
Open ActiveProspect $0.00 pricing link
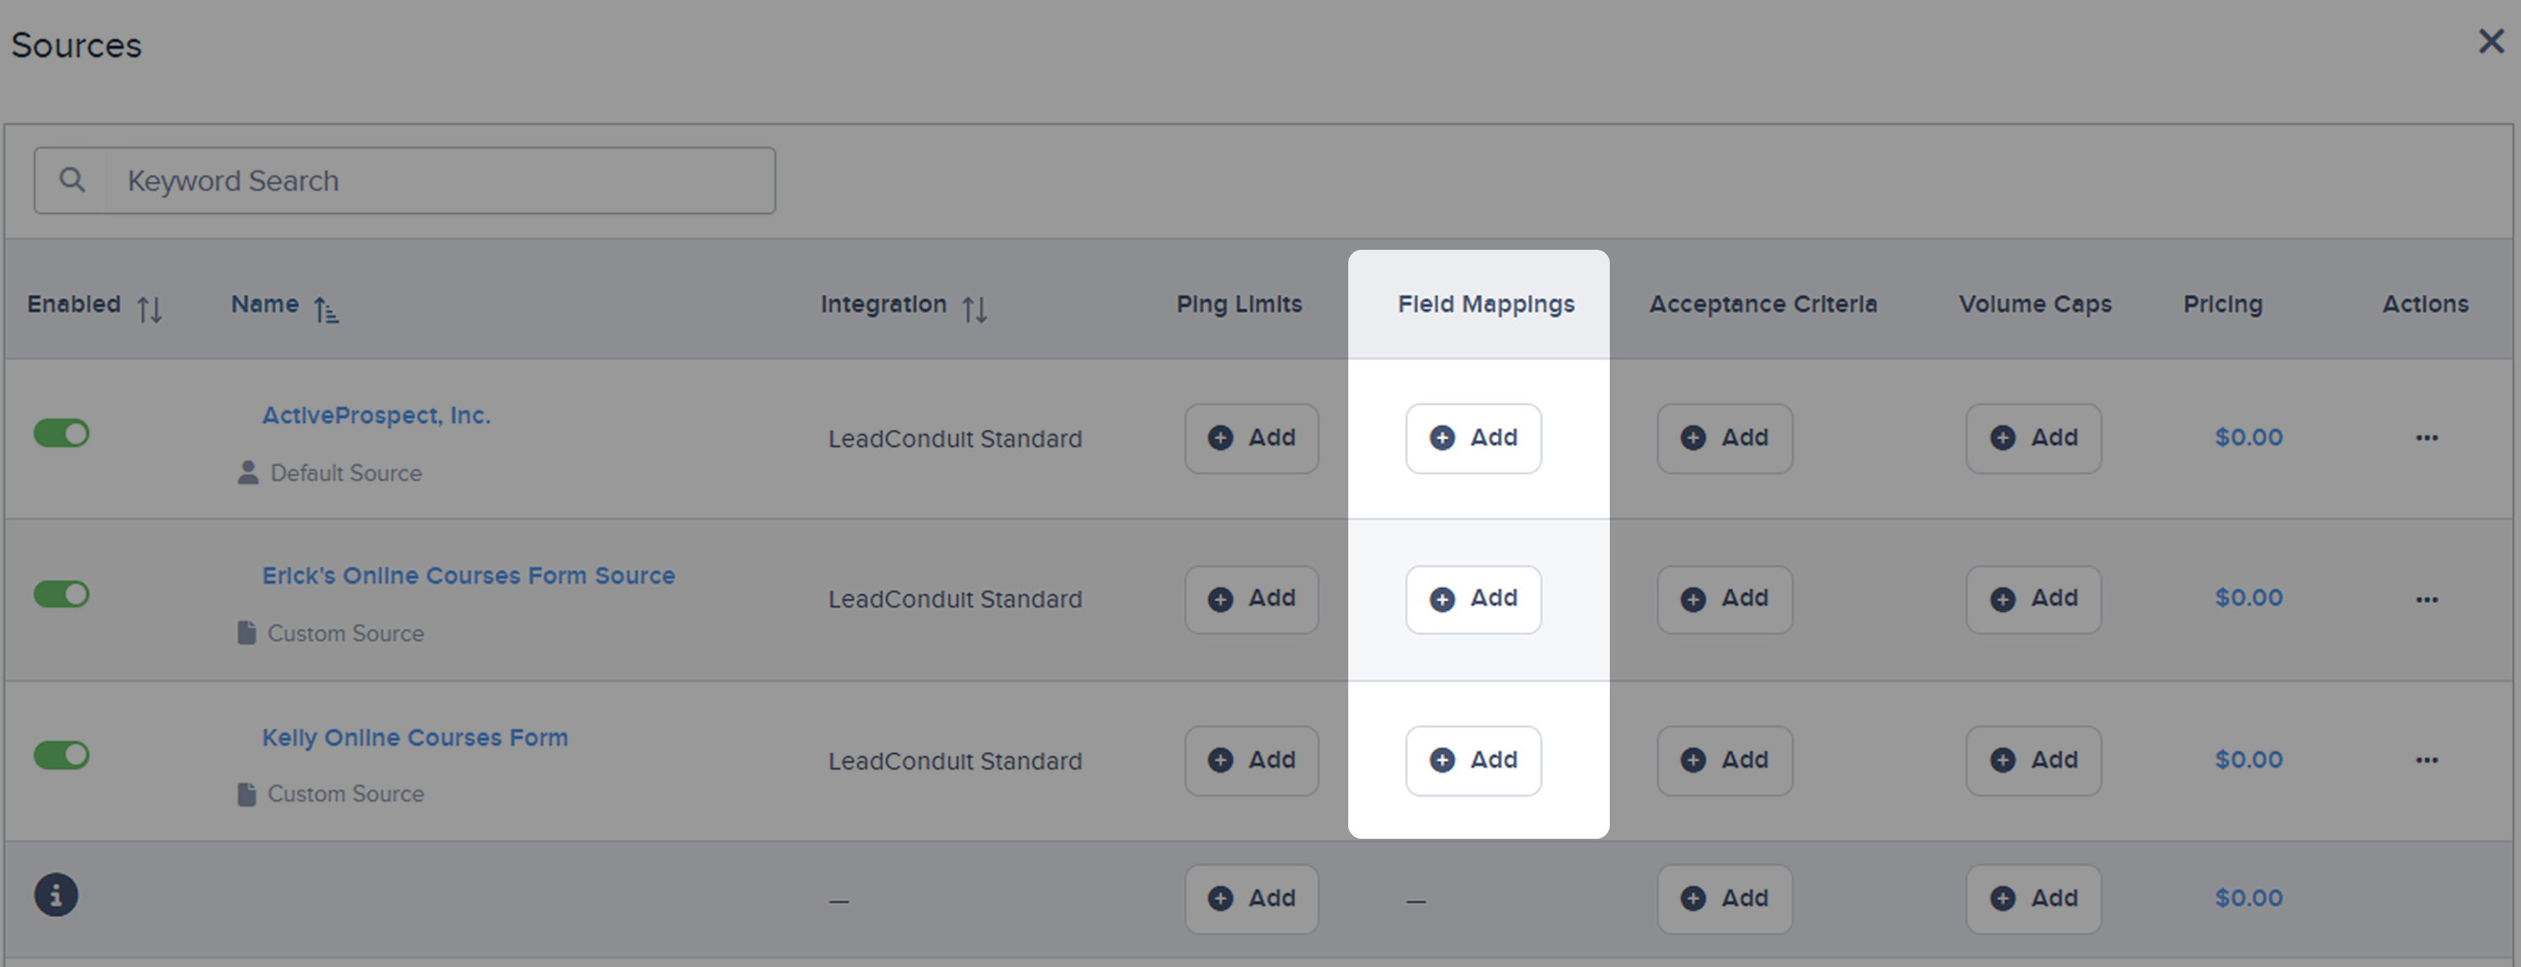pyautogui.click(x=2248, y=437)
